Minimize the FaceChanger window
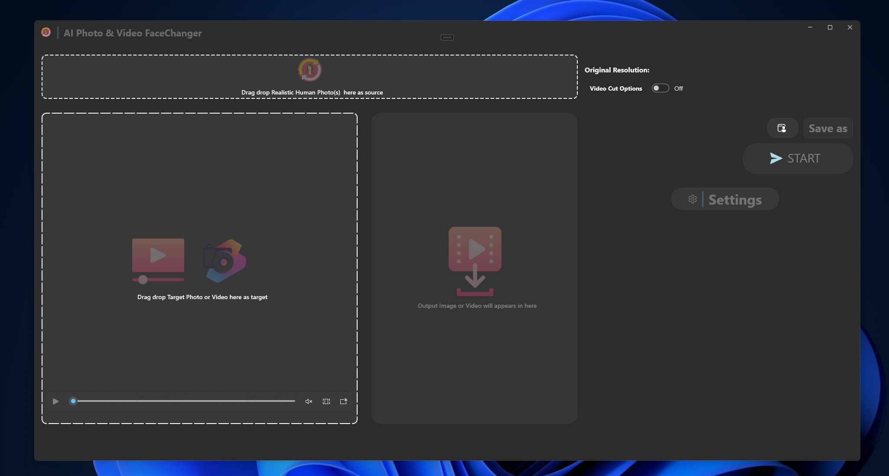Screen dimensions: 889x476 point(809,27)
